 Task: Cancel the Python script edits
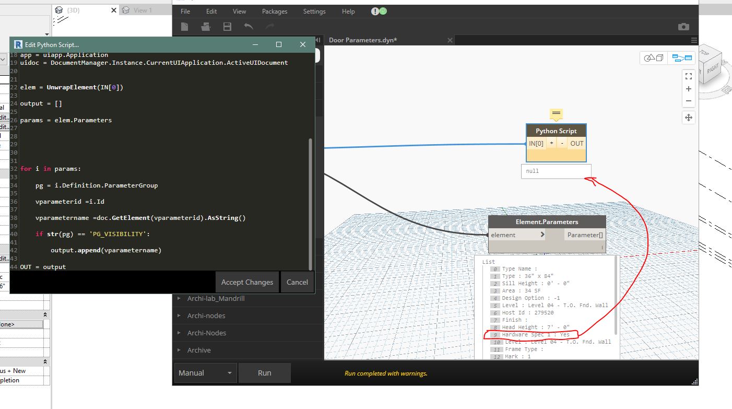tap(297, 282)
